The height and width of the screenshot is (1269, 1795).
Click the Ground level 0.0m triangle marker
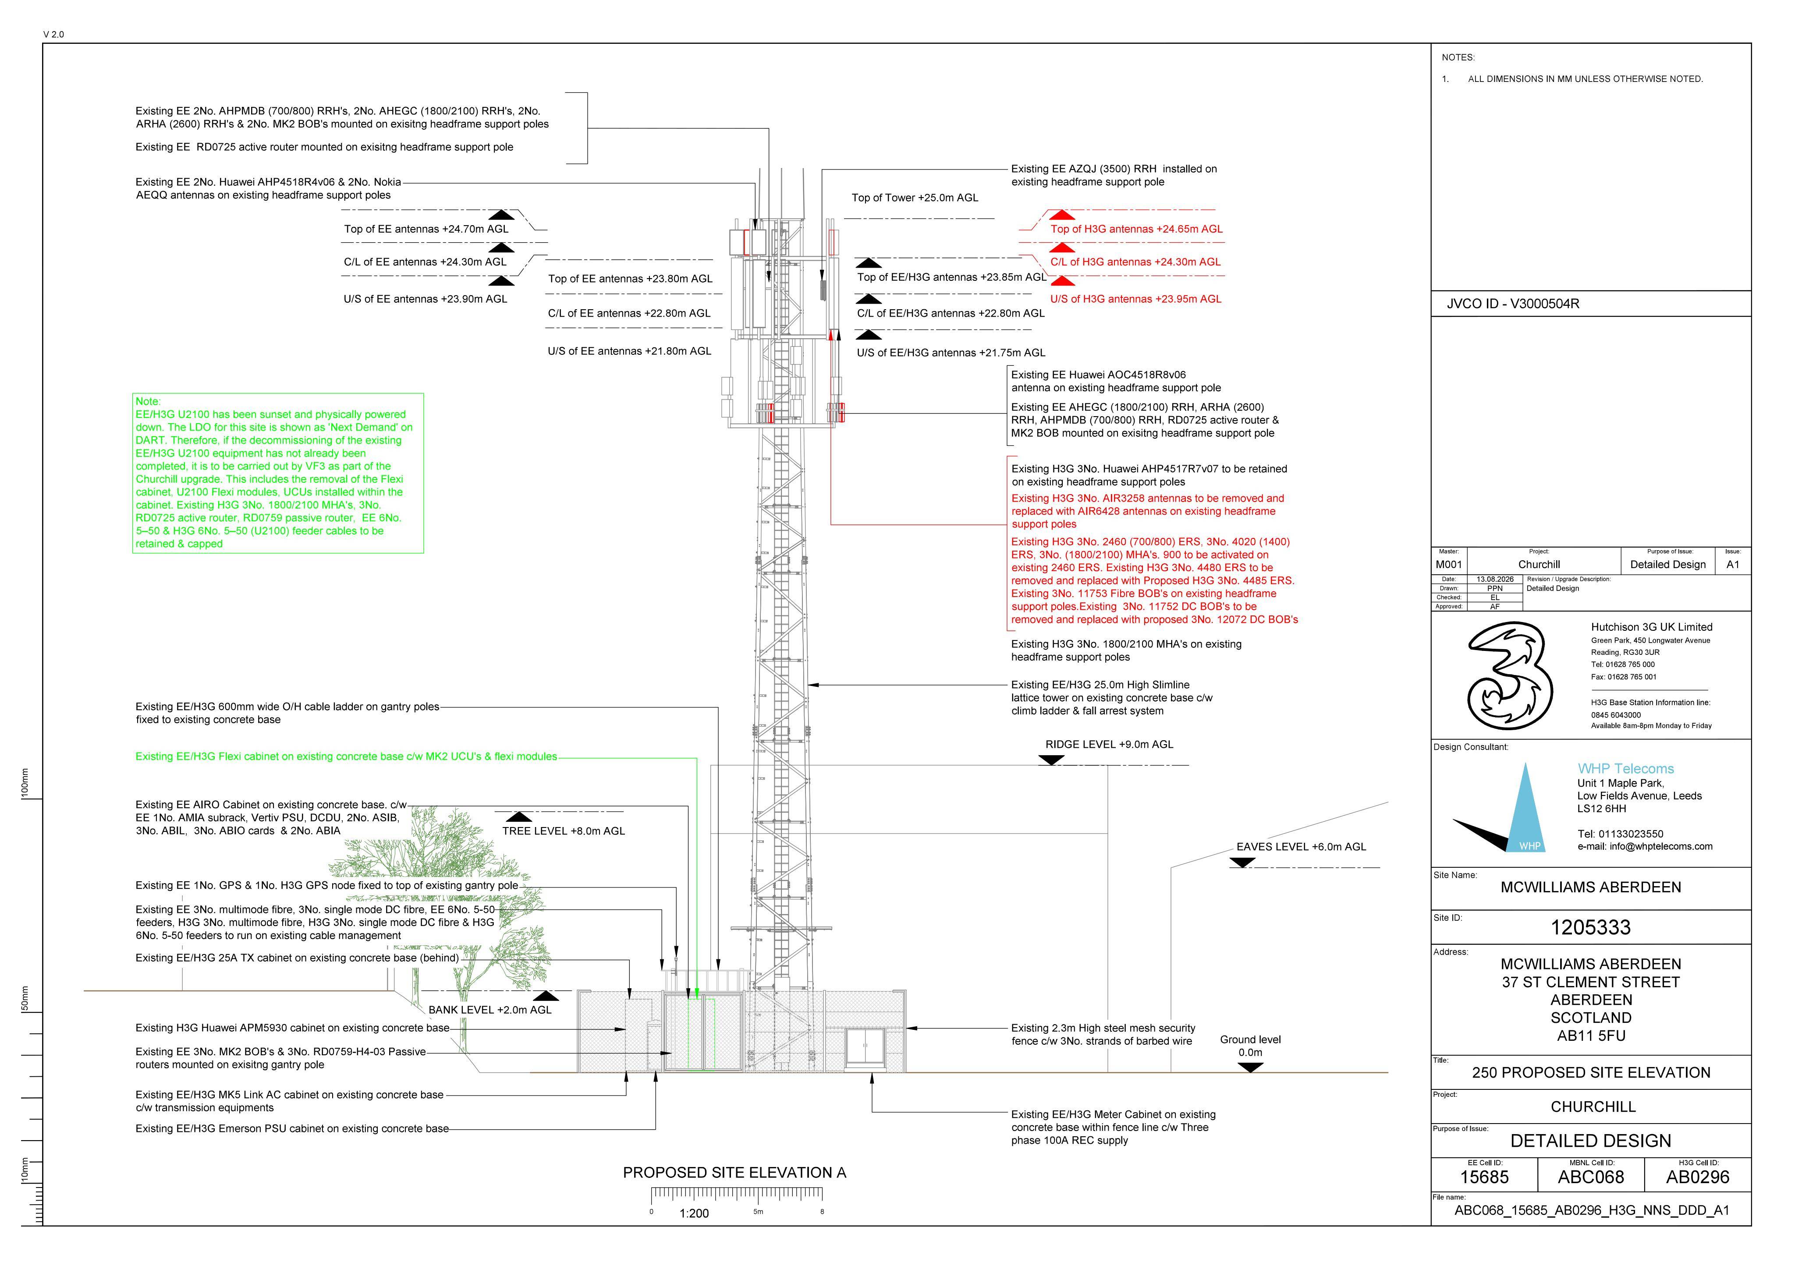click(x=1251, y=1068)
